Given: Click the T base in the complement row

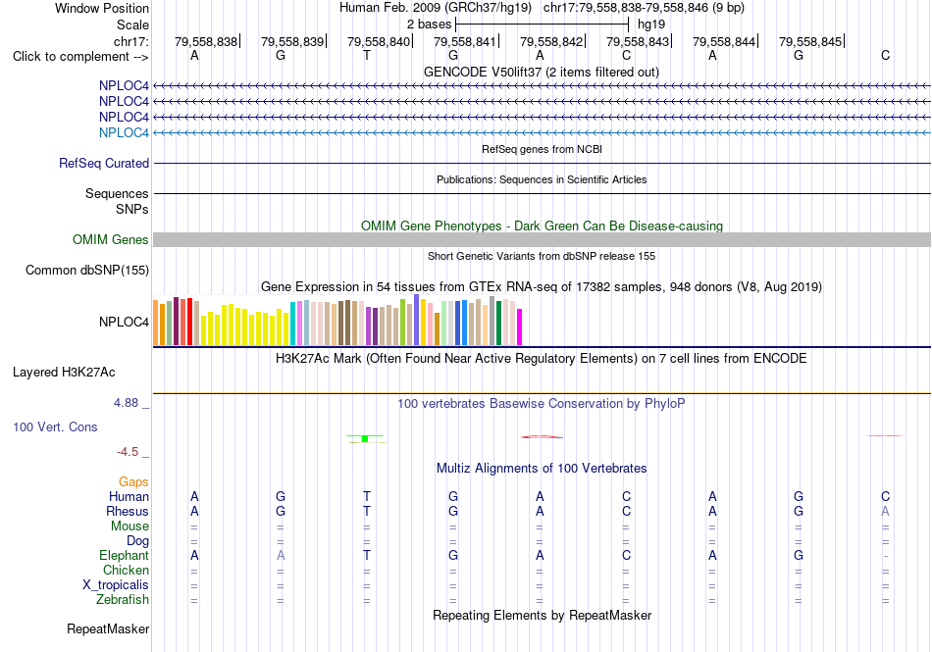Looking at the screenshot, I should pyautogui.click(x=367, y=55).
